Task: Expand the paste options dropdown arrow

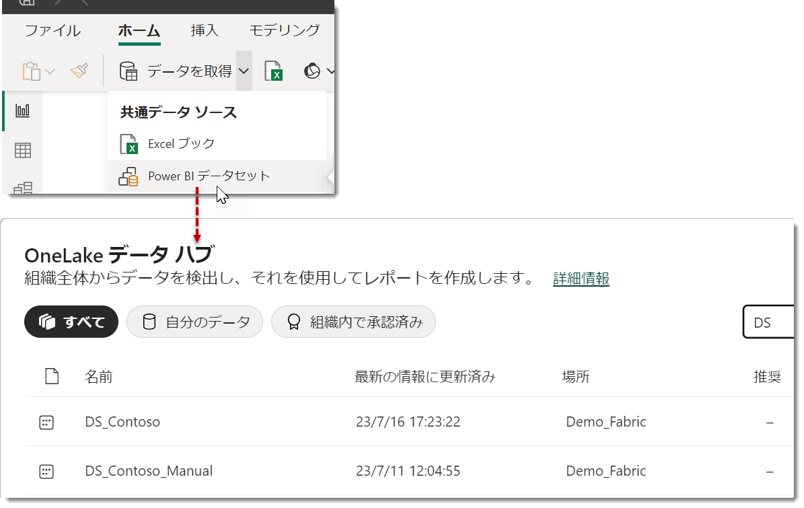Action: [50, 71]
